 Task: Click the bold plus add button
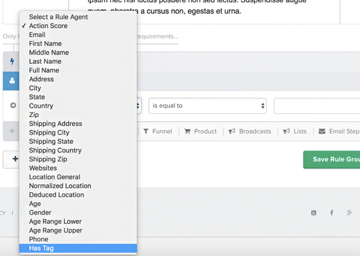click(15, 159)
